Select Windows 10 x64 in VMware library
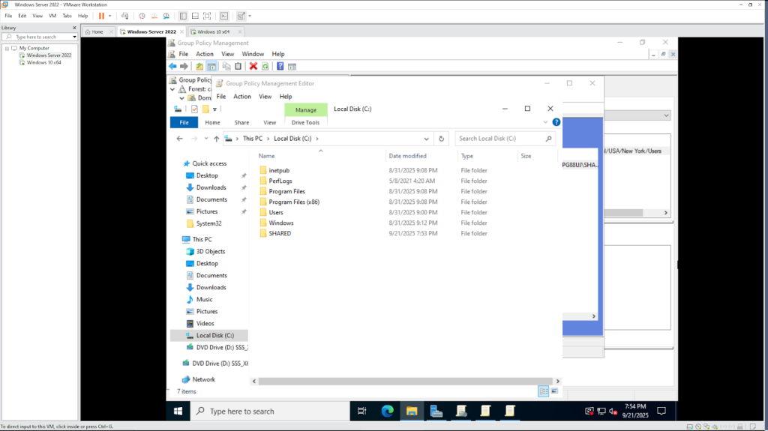Screen dimensions: 768x431 point(44,62)
